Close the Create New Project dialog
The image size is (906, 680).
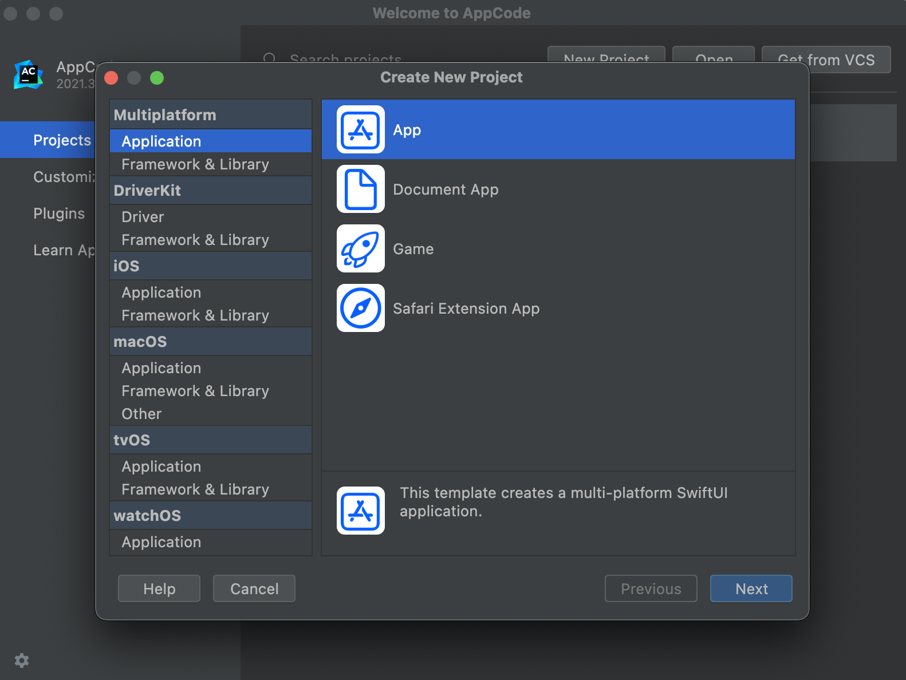coord(111,78)
